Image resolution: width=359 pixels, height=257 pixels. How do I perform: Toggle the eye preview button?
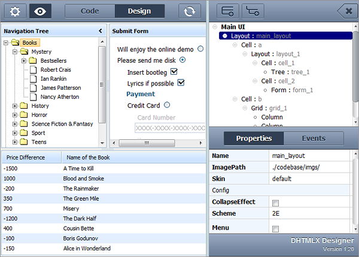point(40,11)
